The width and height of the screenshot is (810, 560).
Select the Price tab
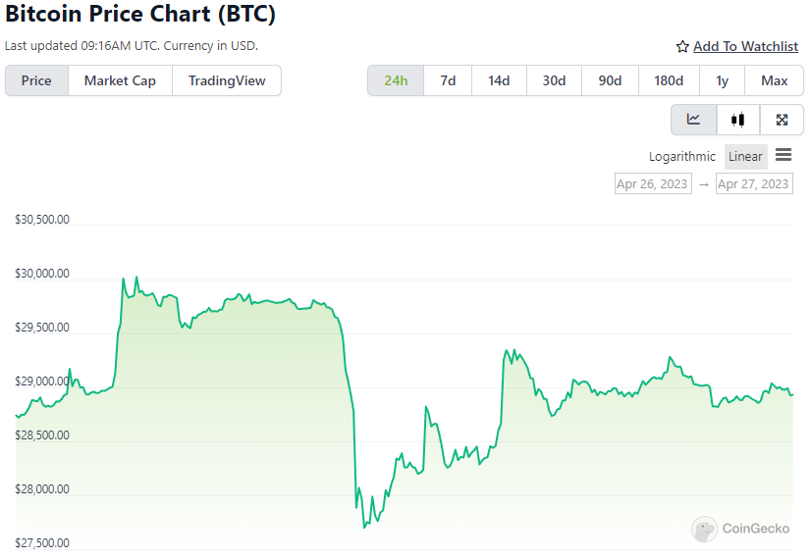point(36,80)
